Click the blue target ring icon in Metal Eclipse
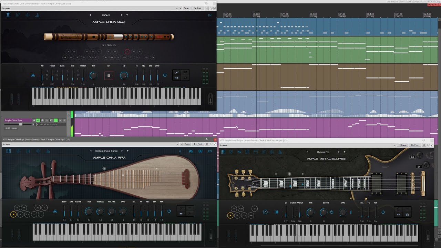The height and width of the screenshot is (248, 441). coord(276,212)
